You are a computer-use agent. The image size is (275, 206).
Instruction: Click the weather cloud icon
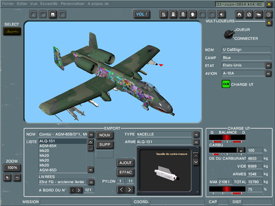coord(259,15)
